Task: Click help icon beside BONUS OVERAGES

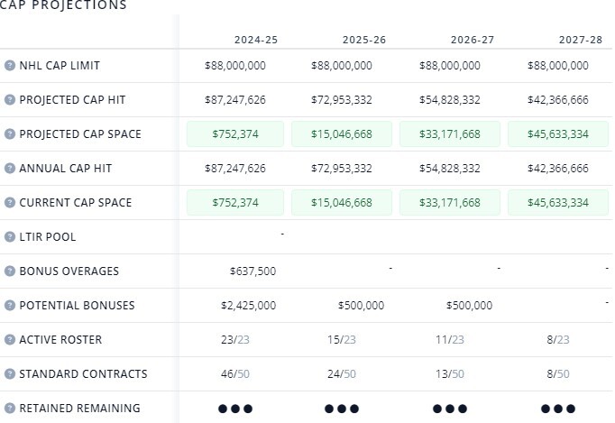Action: 10,271
